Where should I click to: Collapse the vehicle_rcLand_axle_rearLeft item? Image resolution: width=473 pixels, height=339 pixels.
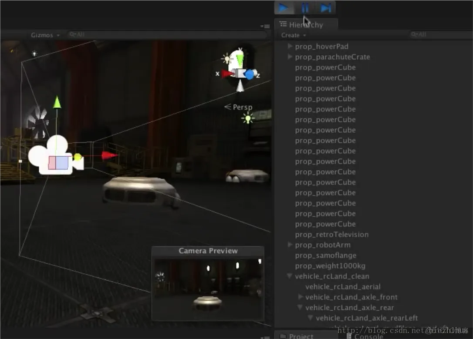311,318
